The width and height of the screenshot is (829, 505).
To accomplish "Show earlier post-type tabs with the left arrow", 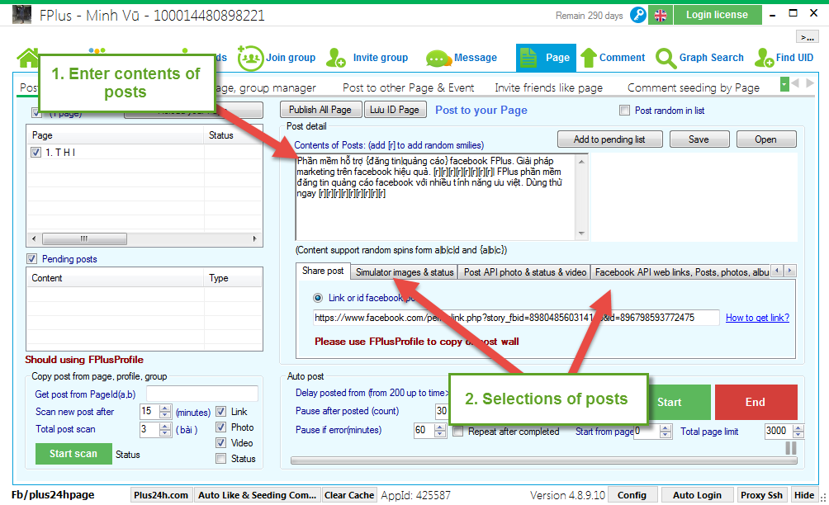I will coord(777,271).
